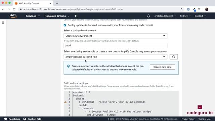Bookmark this page with the star icon

tap(181, 9)
